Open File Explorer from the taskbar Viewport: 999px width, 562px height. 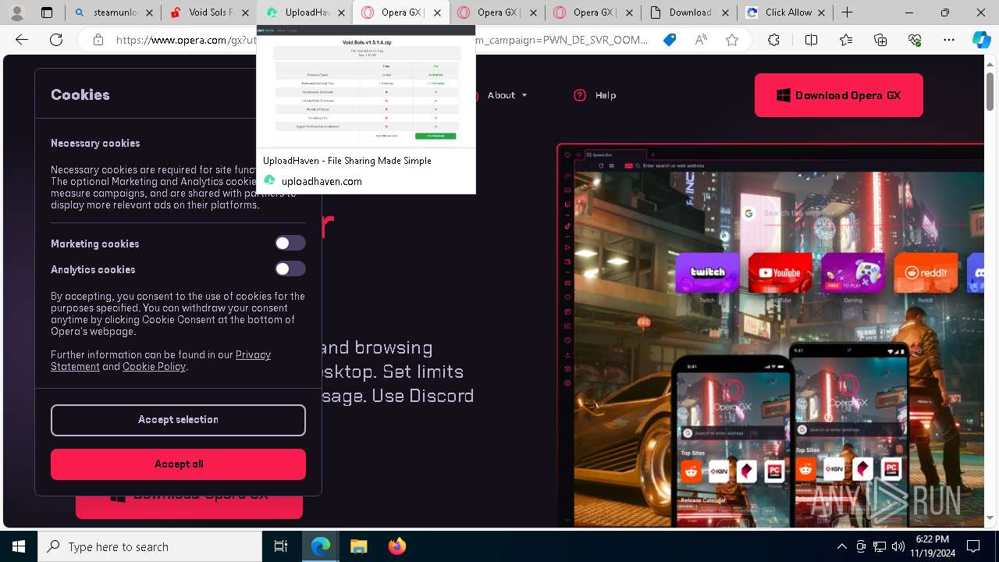(358, 546)
